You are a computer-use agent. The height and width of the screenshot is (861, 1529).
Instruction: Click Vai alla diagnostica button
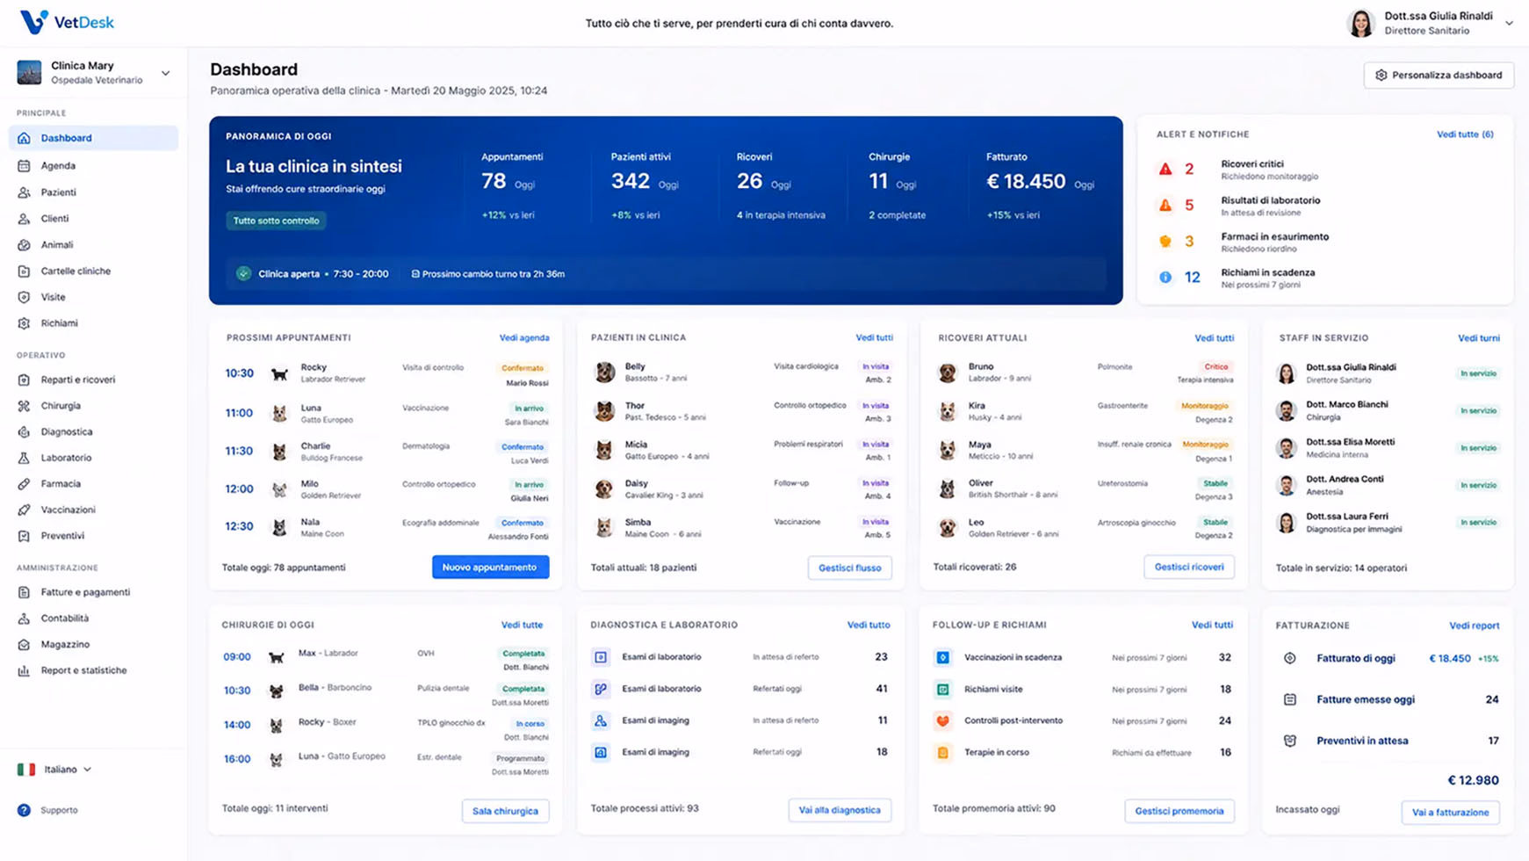[840, 810]
